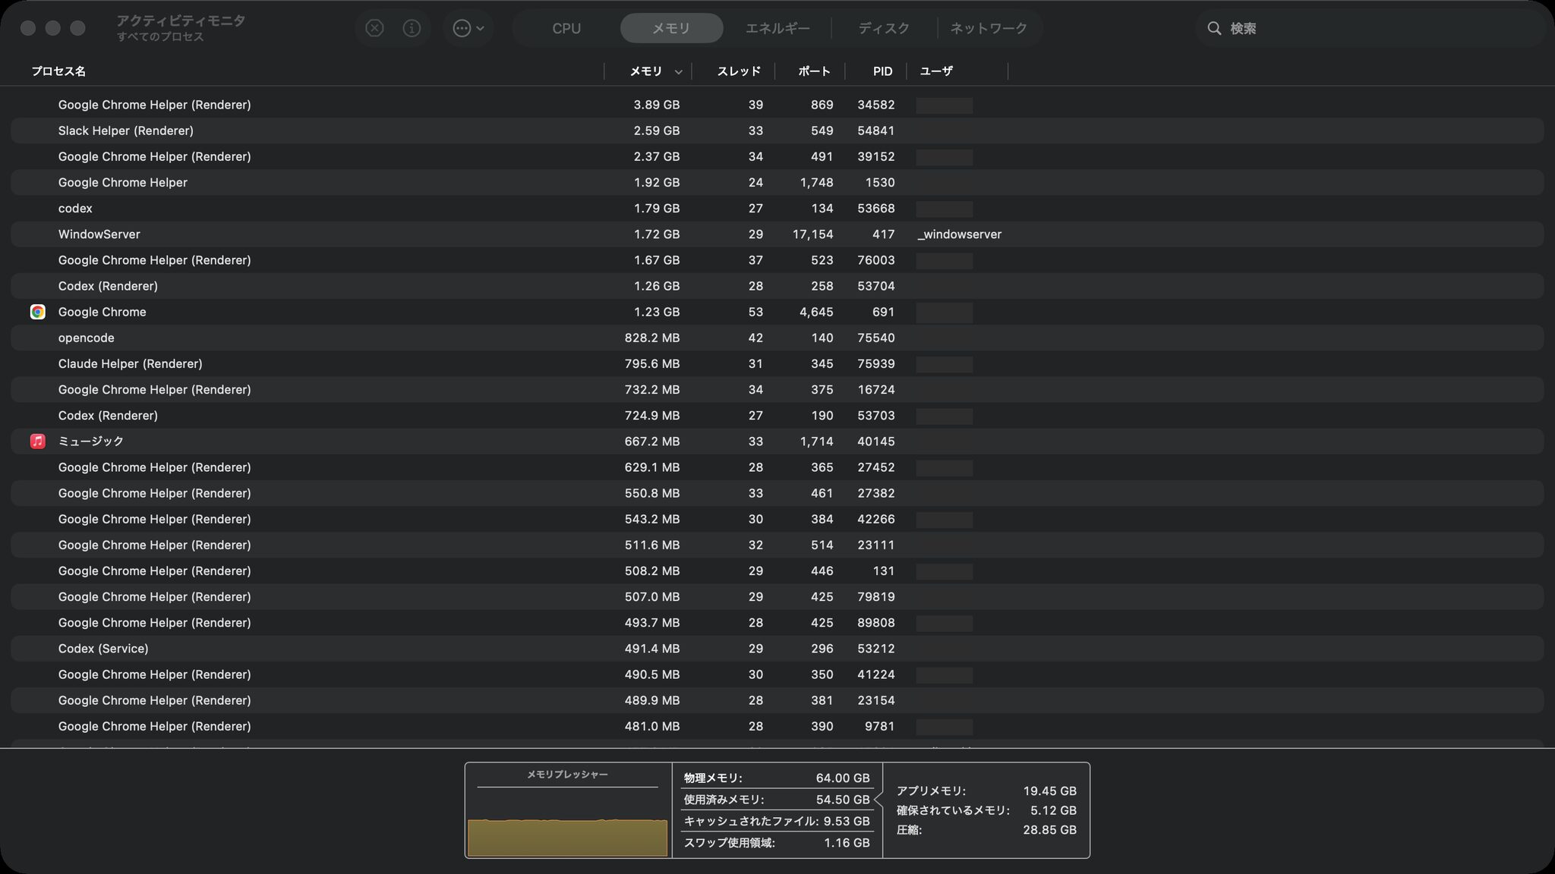Select the Chrome Helper (Renderer) row using 2.37 GB
Image resolution: width=1555 pixels, height=874 pixels.
pos(777,156)
